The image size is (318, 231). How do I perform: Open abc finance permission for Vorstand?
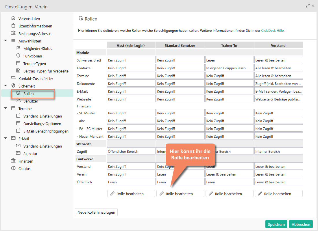click(x=278, y=121)
